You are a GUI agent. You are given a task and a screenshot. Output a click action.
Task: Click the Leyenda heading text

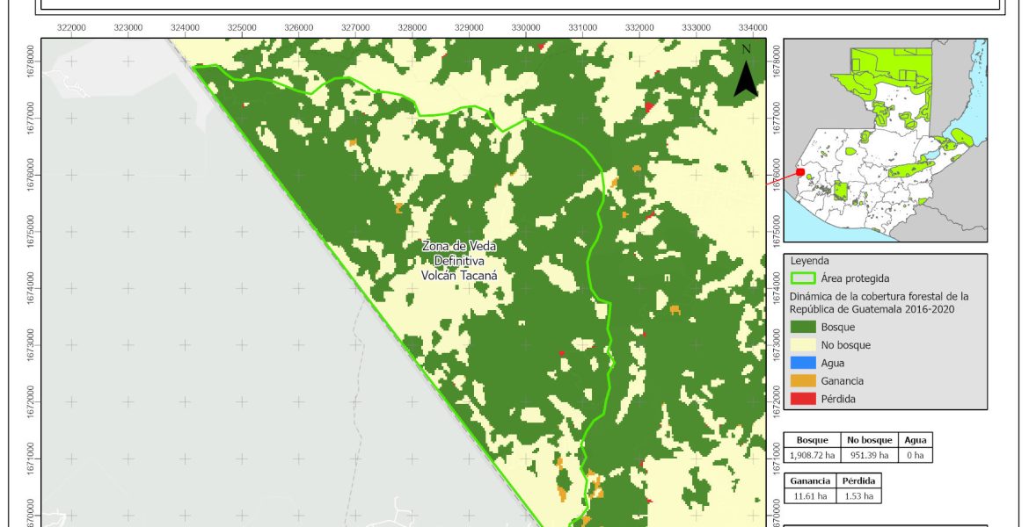810,261
